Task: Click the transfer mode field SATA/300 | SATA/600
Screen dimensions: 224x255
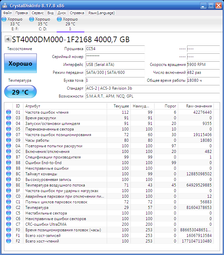Action: click(115, 72)
